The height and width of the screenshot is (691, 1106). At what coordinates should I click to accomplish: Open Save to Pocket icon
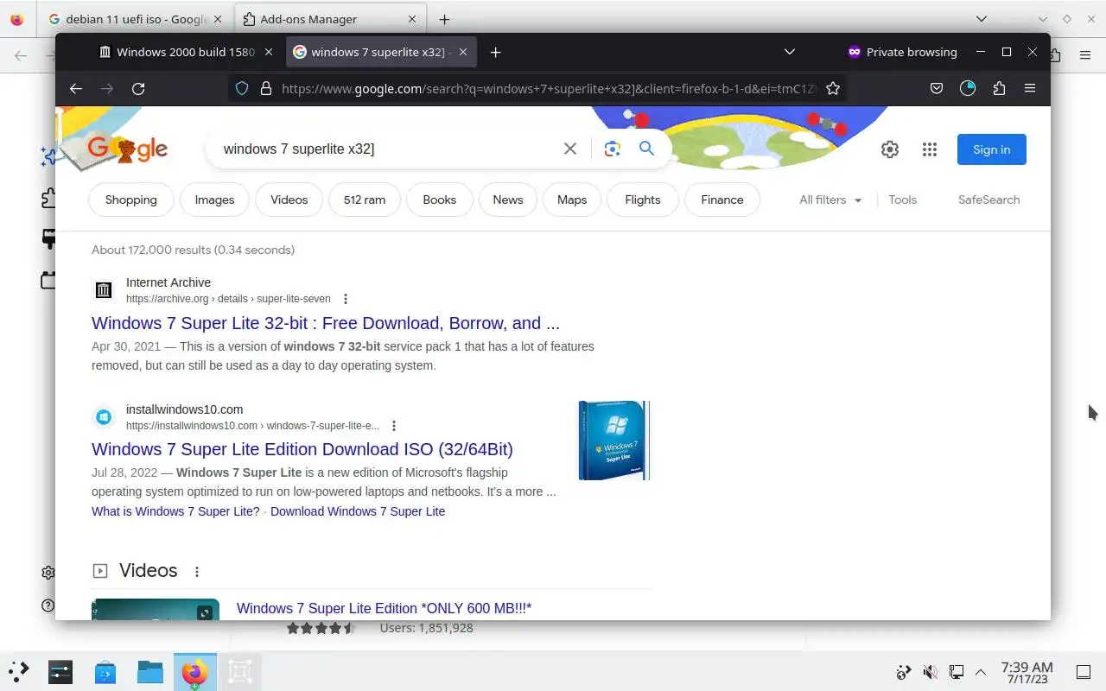937,88
